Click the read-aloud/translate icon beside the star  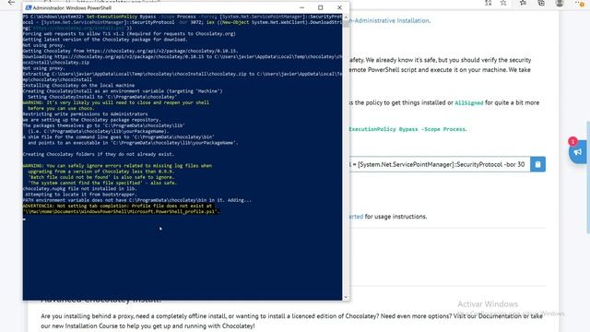click(488, 3)
